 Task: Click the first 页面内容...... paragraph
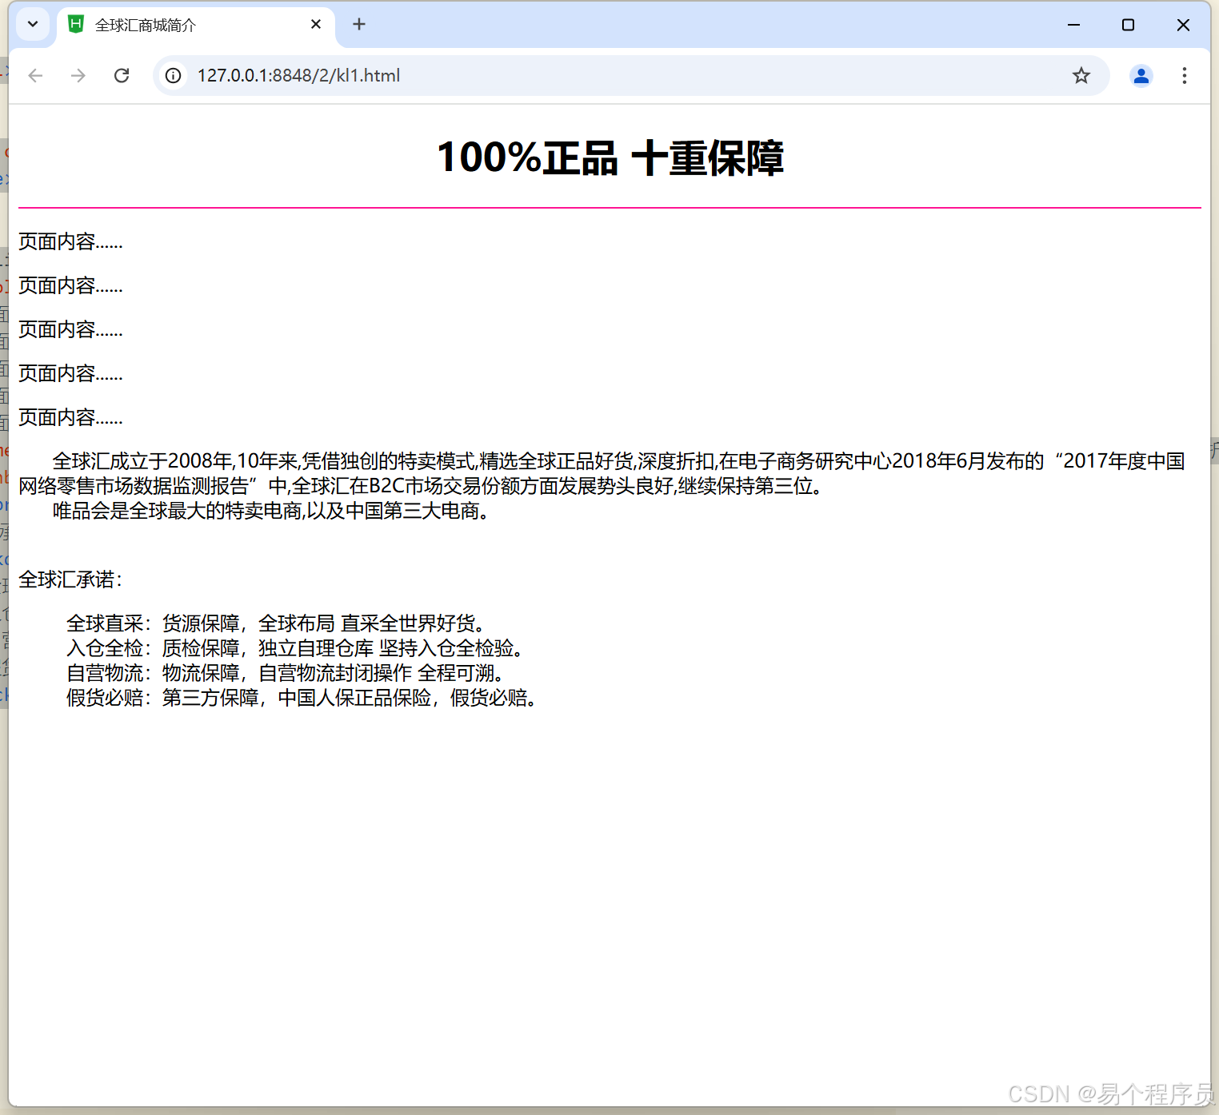pos(70,241)
